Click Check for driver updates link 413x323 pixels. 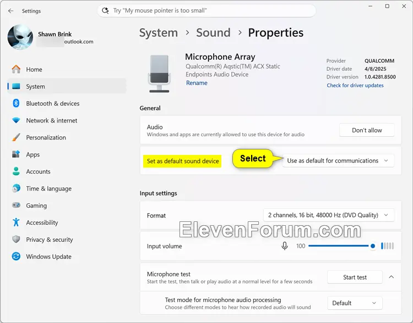(x=355, y=85)
